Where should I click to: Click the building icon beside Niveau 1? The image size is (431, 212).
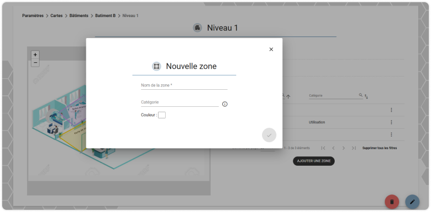click(x=198, y=28)
